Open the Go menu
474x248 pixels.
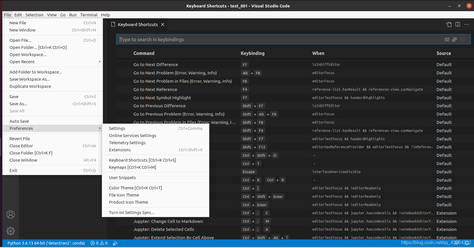click(63, 15)
